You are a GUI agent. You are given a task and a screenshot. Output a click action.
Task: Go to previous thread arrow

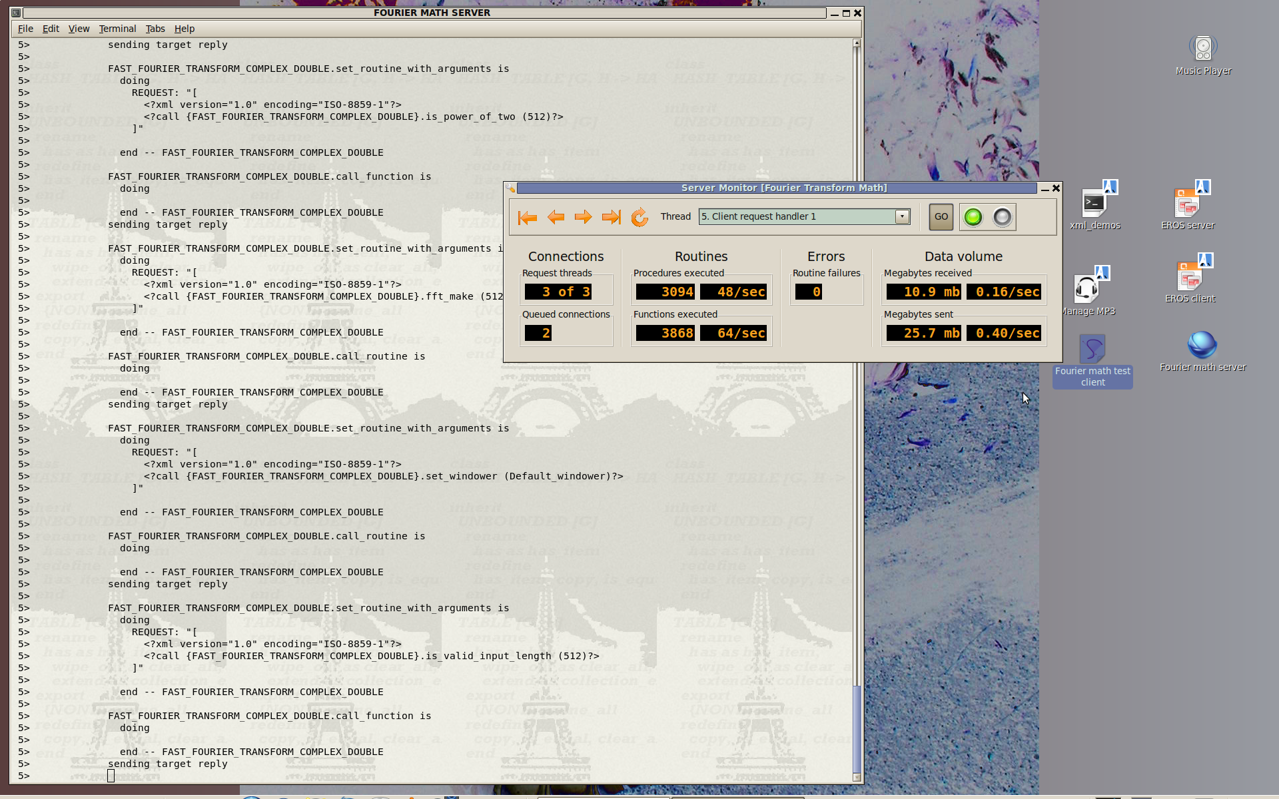(556, 217)
